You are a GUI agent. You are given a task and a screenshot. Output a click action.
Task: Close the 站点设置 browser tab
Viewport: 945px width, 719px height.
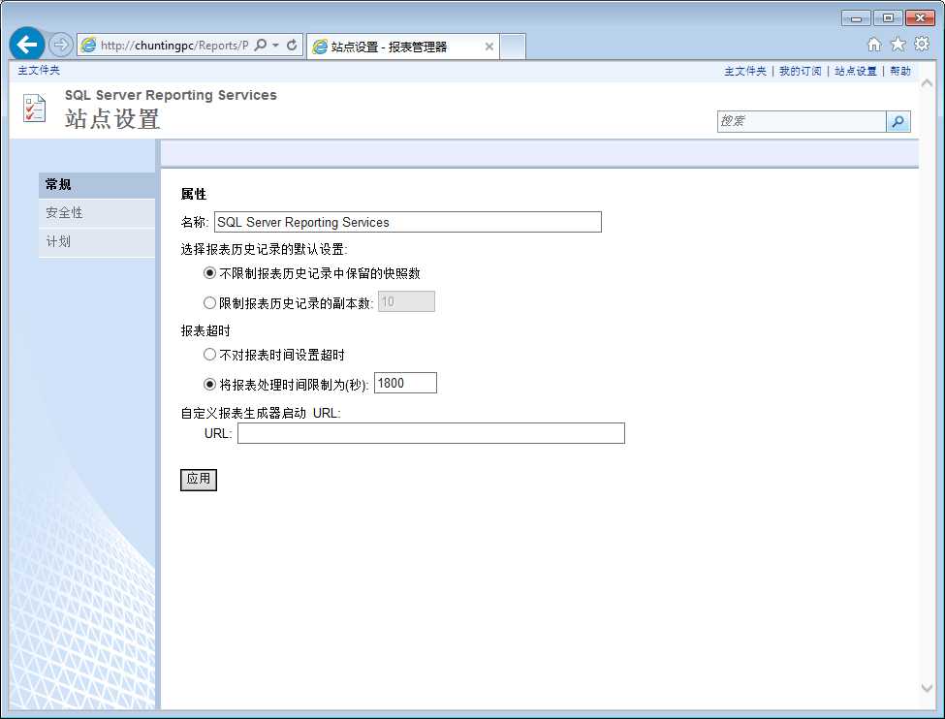coord(489,47)
